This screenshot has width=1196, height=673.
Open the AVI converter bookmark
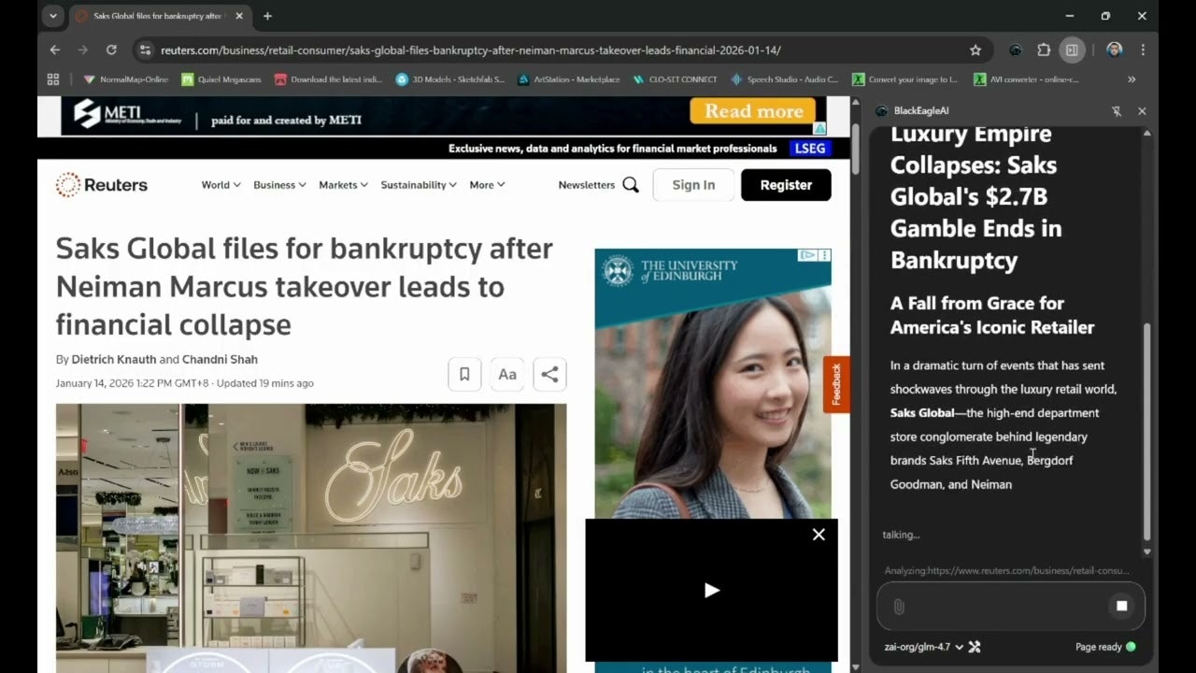point(1026,79)
